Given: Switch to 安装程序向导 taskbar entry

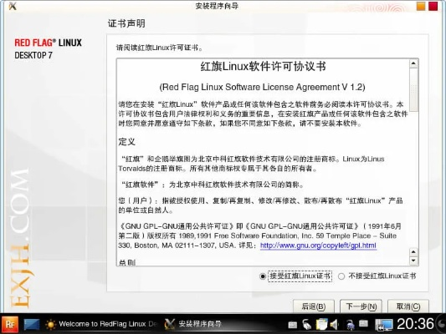Looking at the screenshot, I should 193,324.
